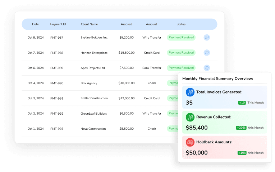Click Payment Received badge for Skyline Builders
Screen dimensions: 275x172
tap(181, 37)
